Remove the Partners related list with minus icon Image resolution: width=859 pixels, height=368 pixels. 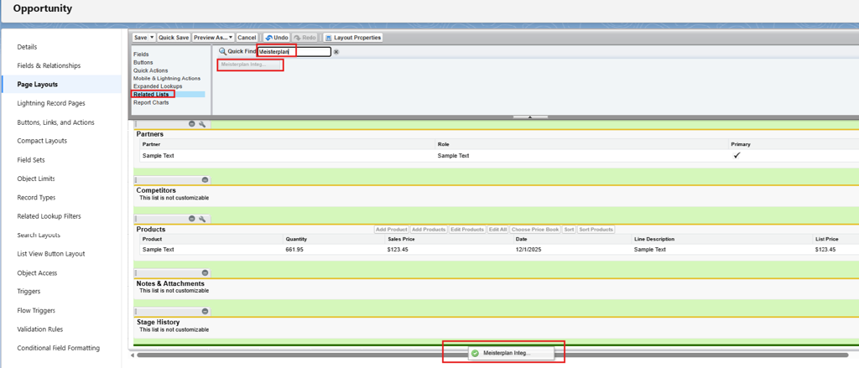(x=192, y=124)
